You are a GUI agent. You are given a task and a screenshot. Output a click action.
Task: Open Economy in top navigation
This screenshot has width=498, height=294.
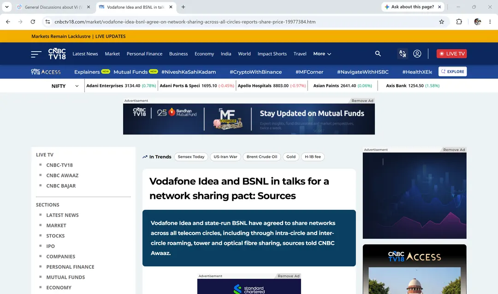(x=204, y=54)
